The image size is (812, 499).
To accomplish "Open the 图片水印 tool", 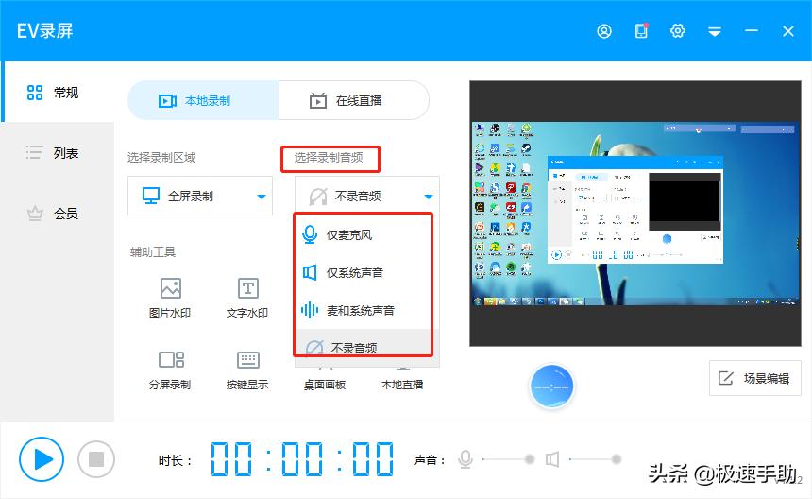I will (x=170, y=298).
